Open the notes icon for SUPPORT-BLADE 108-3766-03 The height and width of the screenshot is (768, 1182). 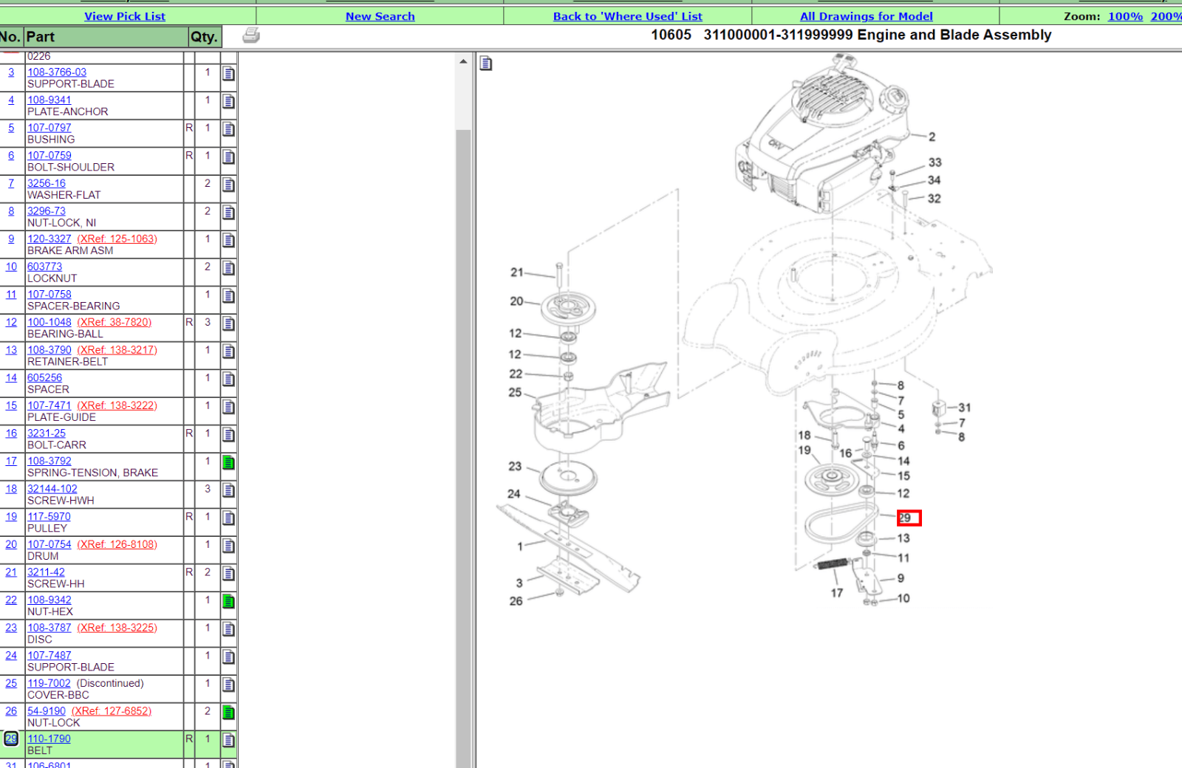pos(228,75)
